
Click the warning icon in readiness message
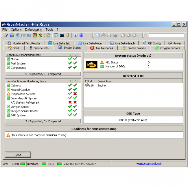(x=8, y=135)
